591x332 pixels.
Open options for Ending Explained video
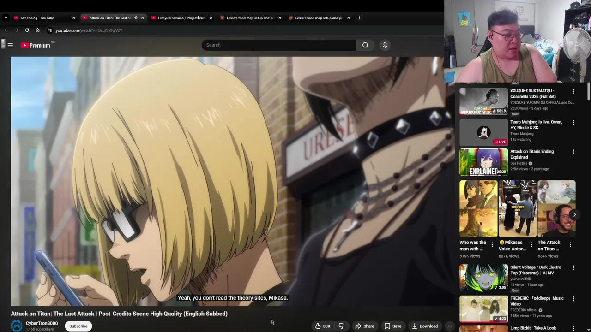point(573,152)
